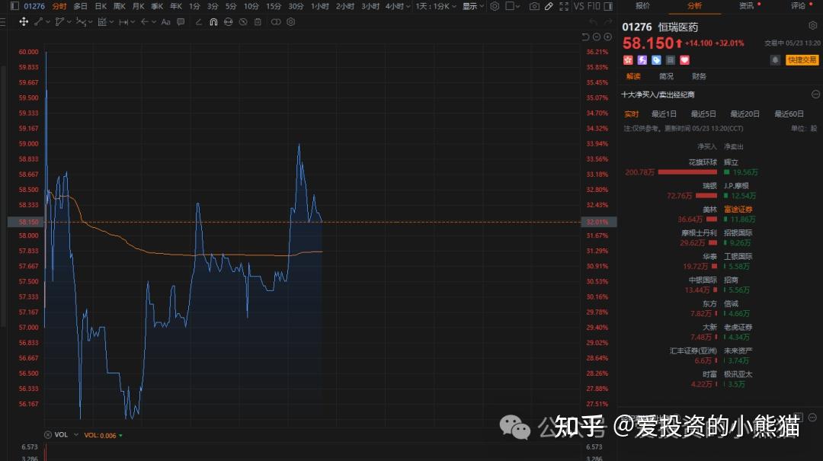Click the price alert bell icon

[x=775, y=60]
